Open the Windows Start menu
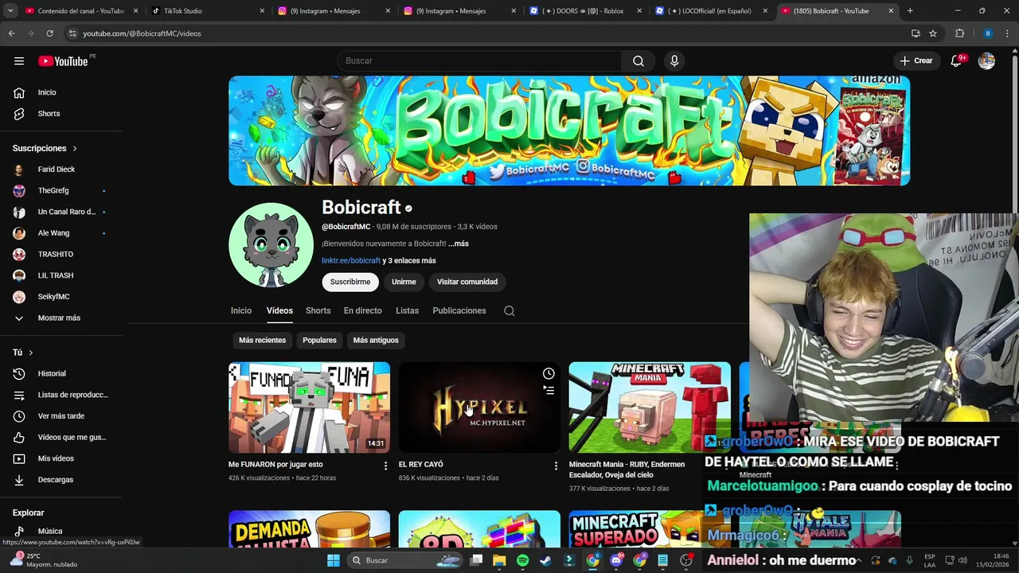1019x573 pixels. point(334,560)
